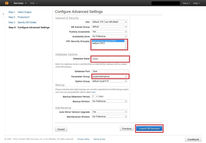Click the Database Name field

(110, 59)
